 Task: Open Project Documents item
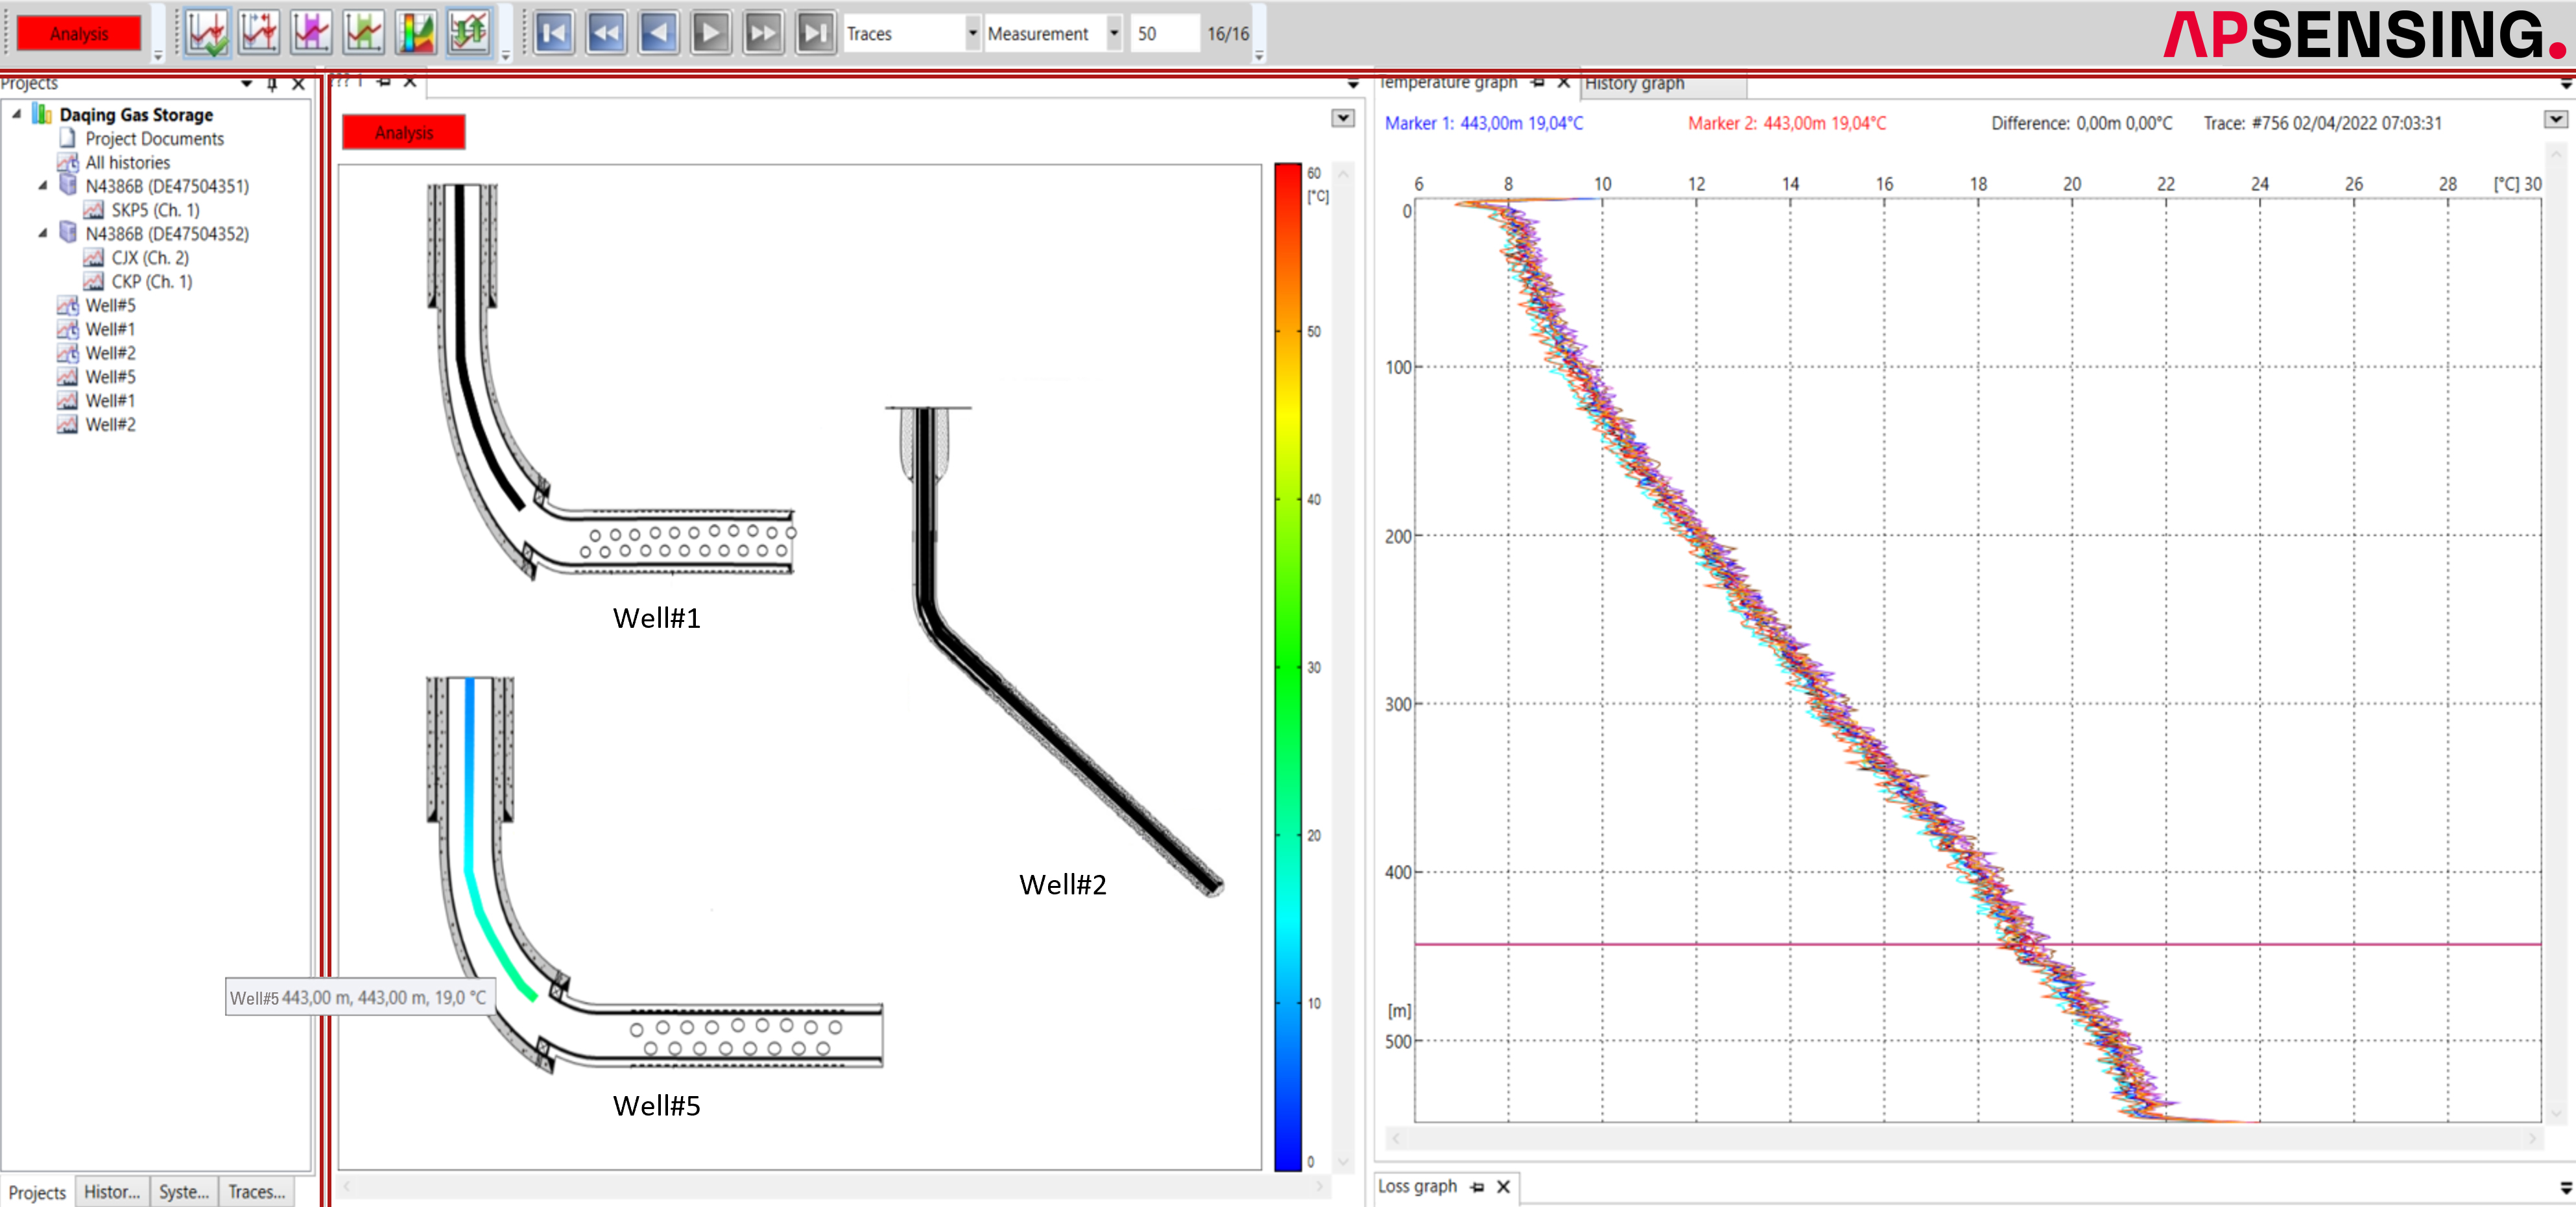click(154, 138)
